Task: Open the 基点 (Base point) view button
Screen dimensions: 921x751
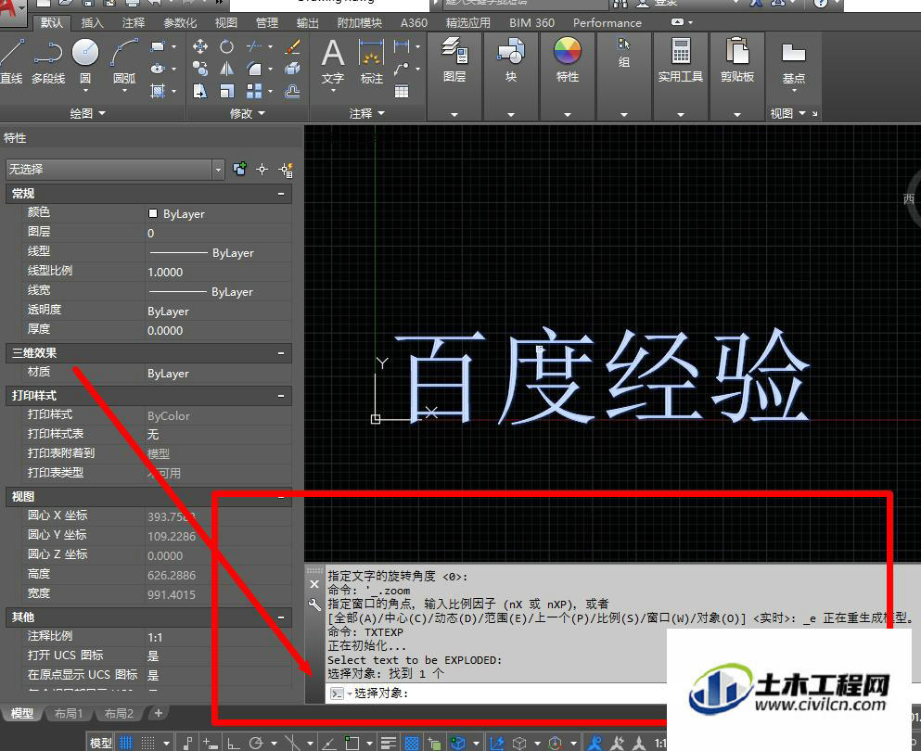Action: click(794, 65)
